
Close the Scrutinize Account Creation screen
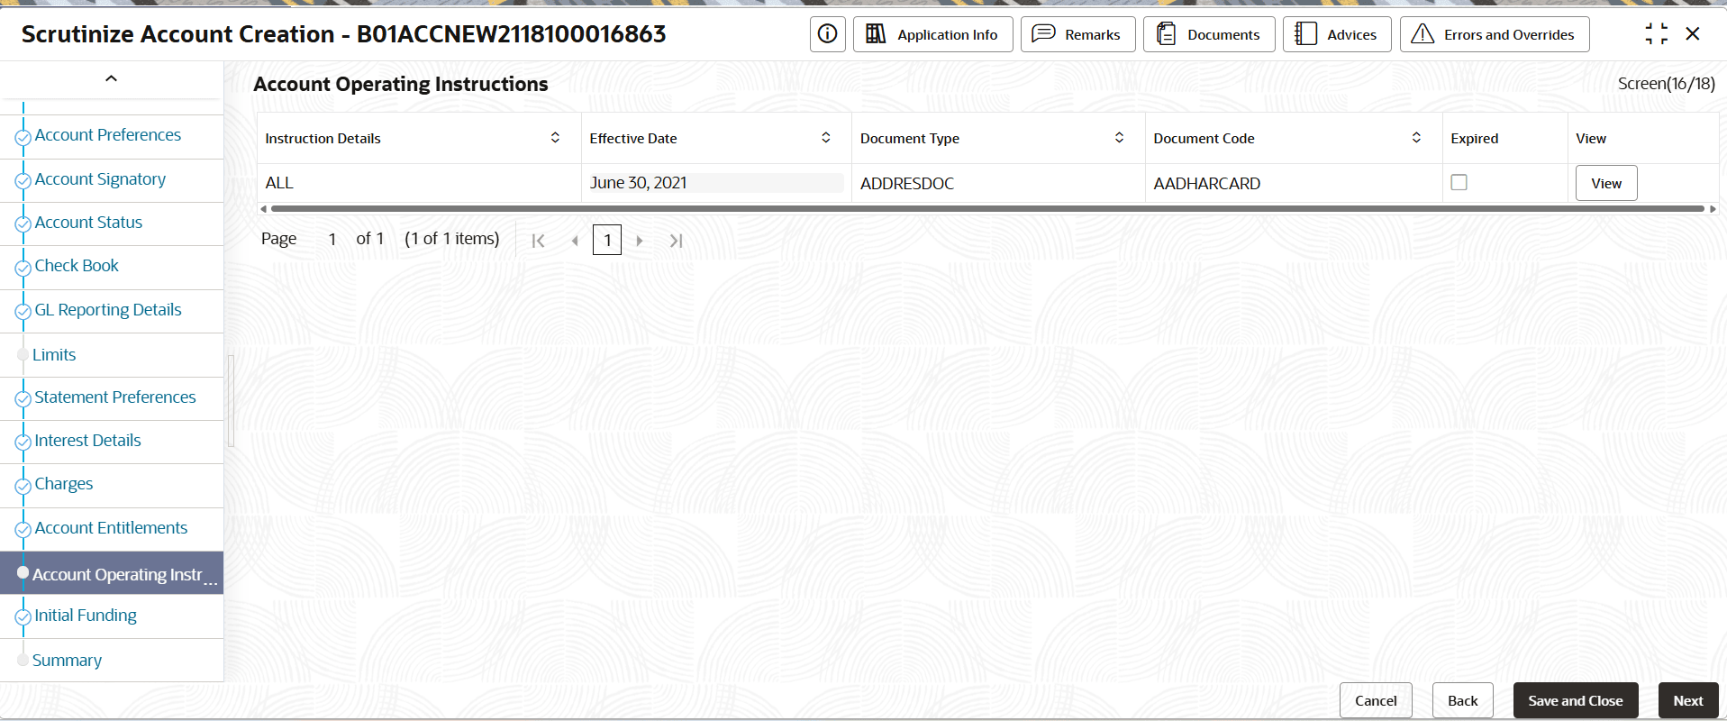click(1693, 34)
